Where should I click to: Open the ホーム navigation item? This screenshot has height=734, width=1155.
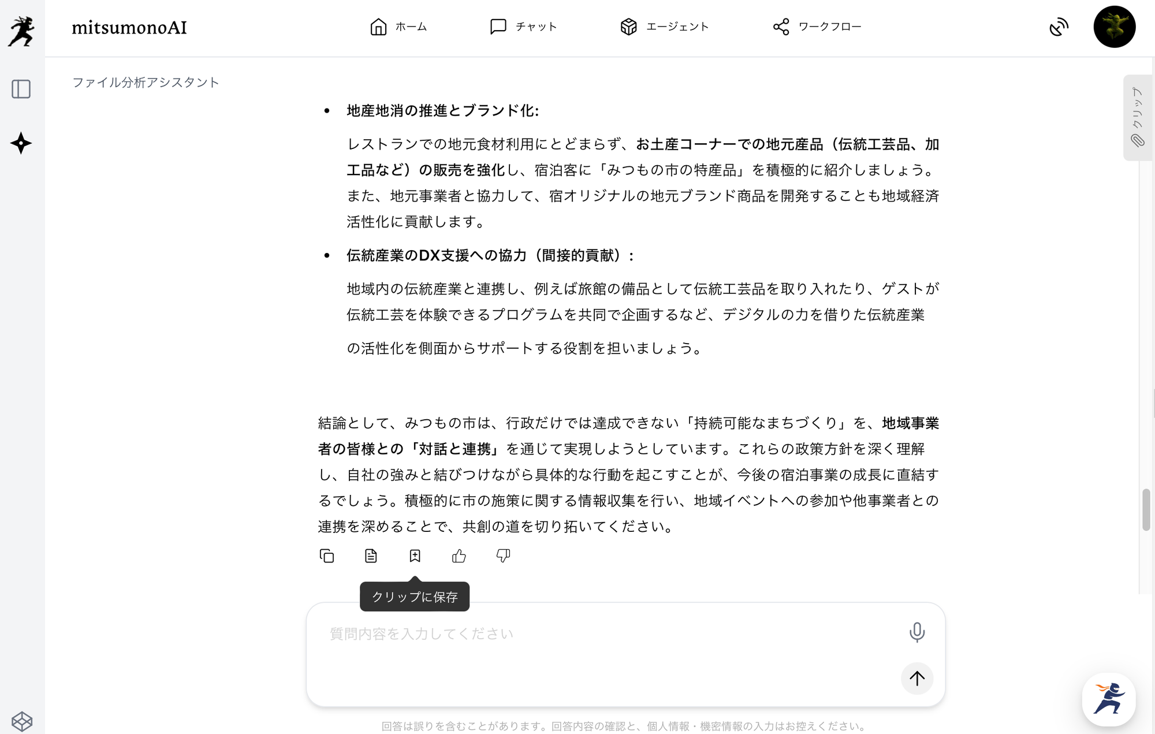tap(398, 27)
